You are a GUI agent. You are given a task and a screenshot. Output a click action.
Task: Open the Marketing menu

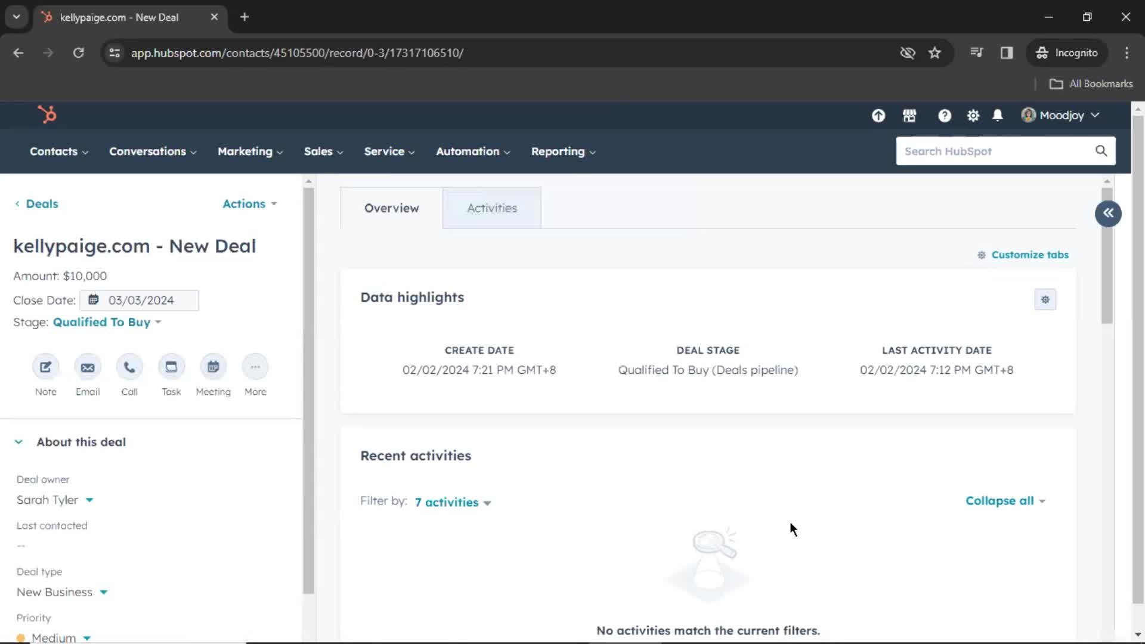point(250,151)
